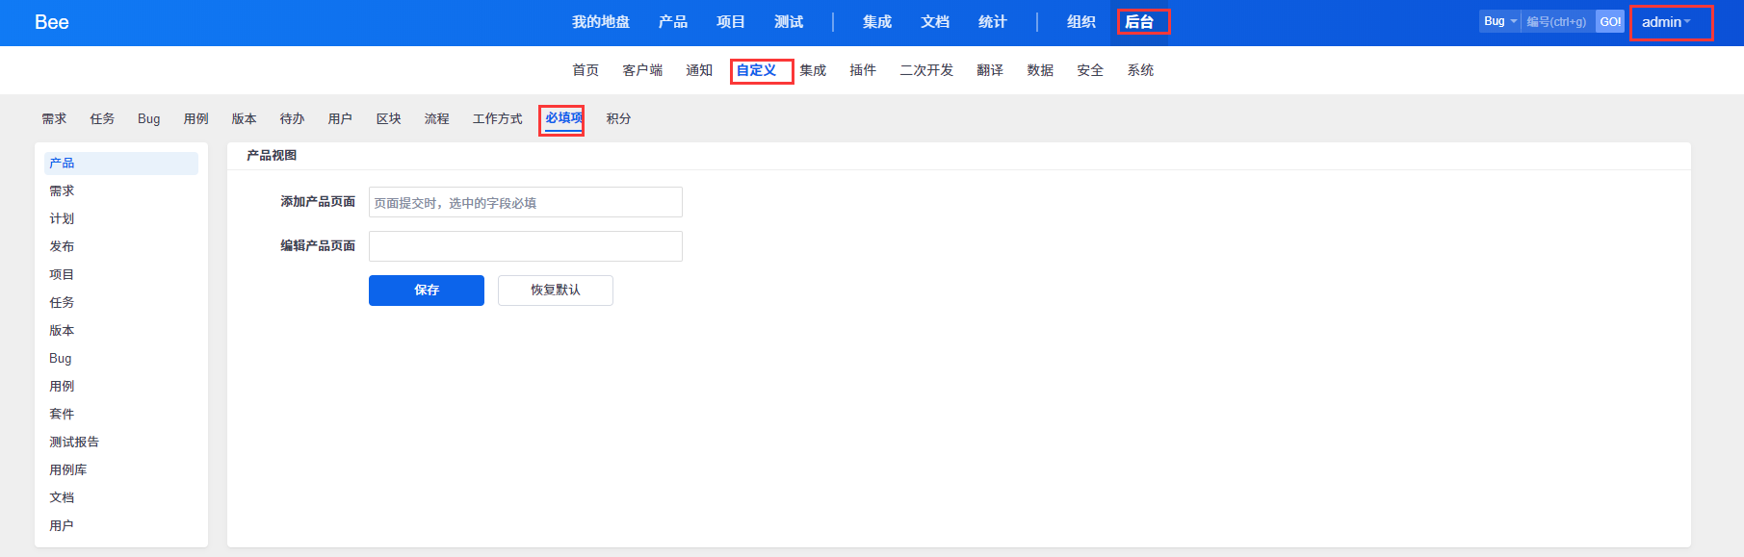Click the Bee logo text
Image resolution: width=1744 pixels, height=557 pixels.
(x=52, y=22)
